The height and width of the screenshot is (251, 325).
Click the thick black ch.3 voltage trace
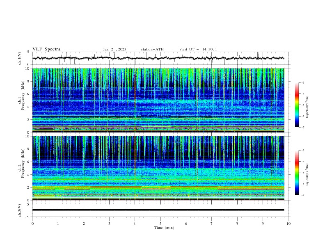click(158, 210)
